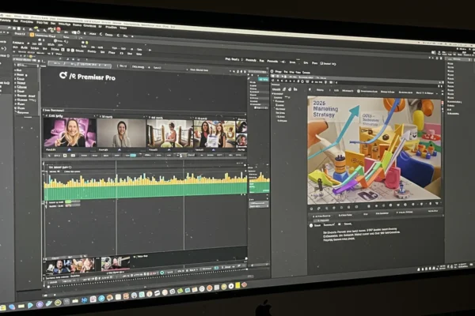Click the orange square icon on the top tab
475x316 pixels.
pos(32,35)
